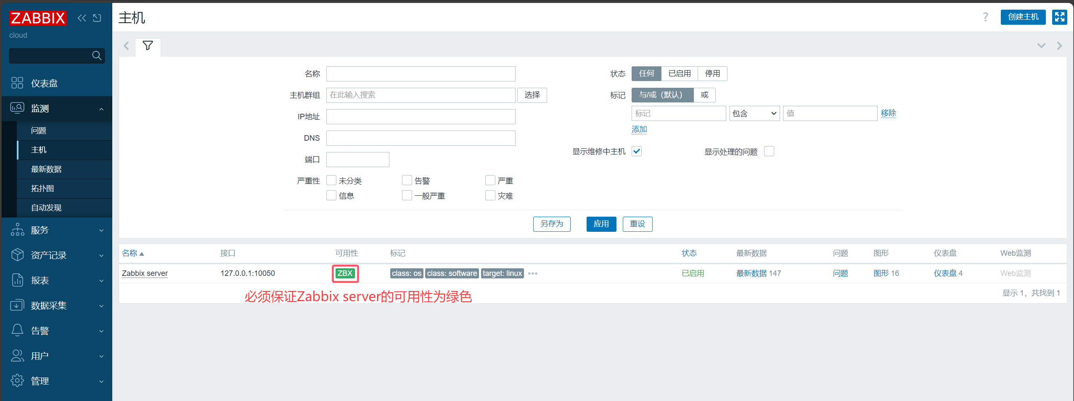Toggle kiosk fullscreen mode icon

(x=1060, y=17)
